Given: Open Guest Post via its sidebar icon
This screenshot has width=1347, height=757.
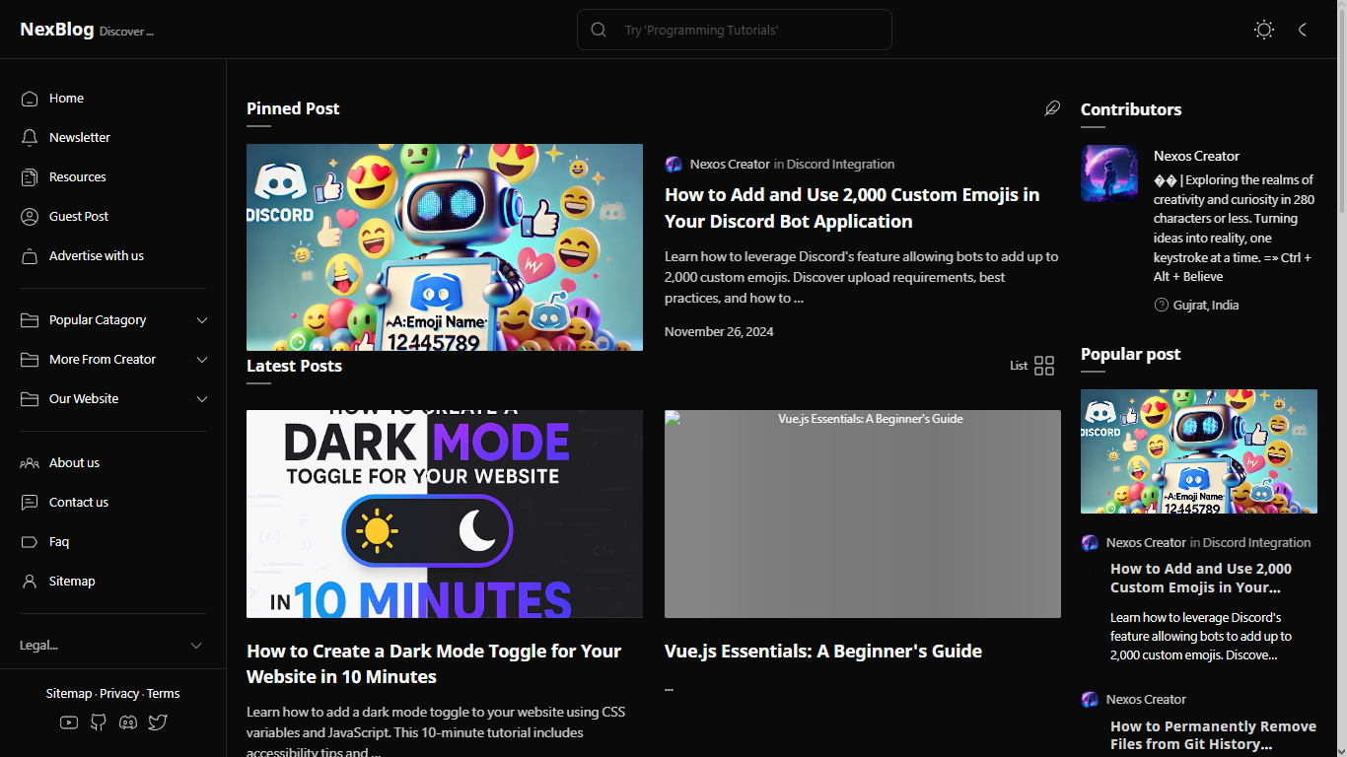Looking at the screenshot, I should (x=29, y=216).
